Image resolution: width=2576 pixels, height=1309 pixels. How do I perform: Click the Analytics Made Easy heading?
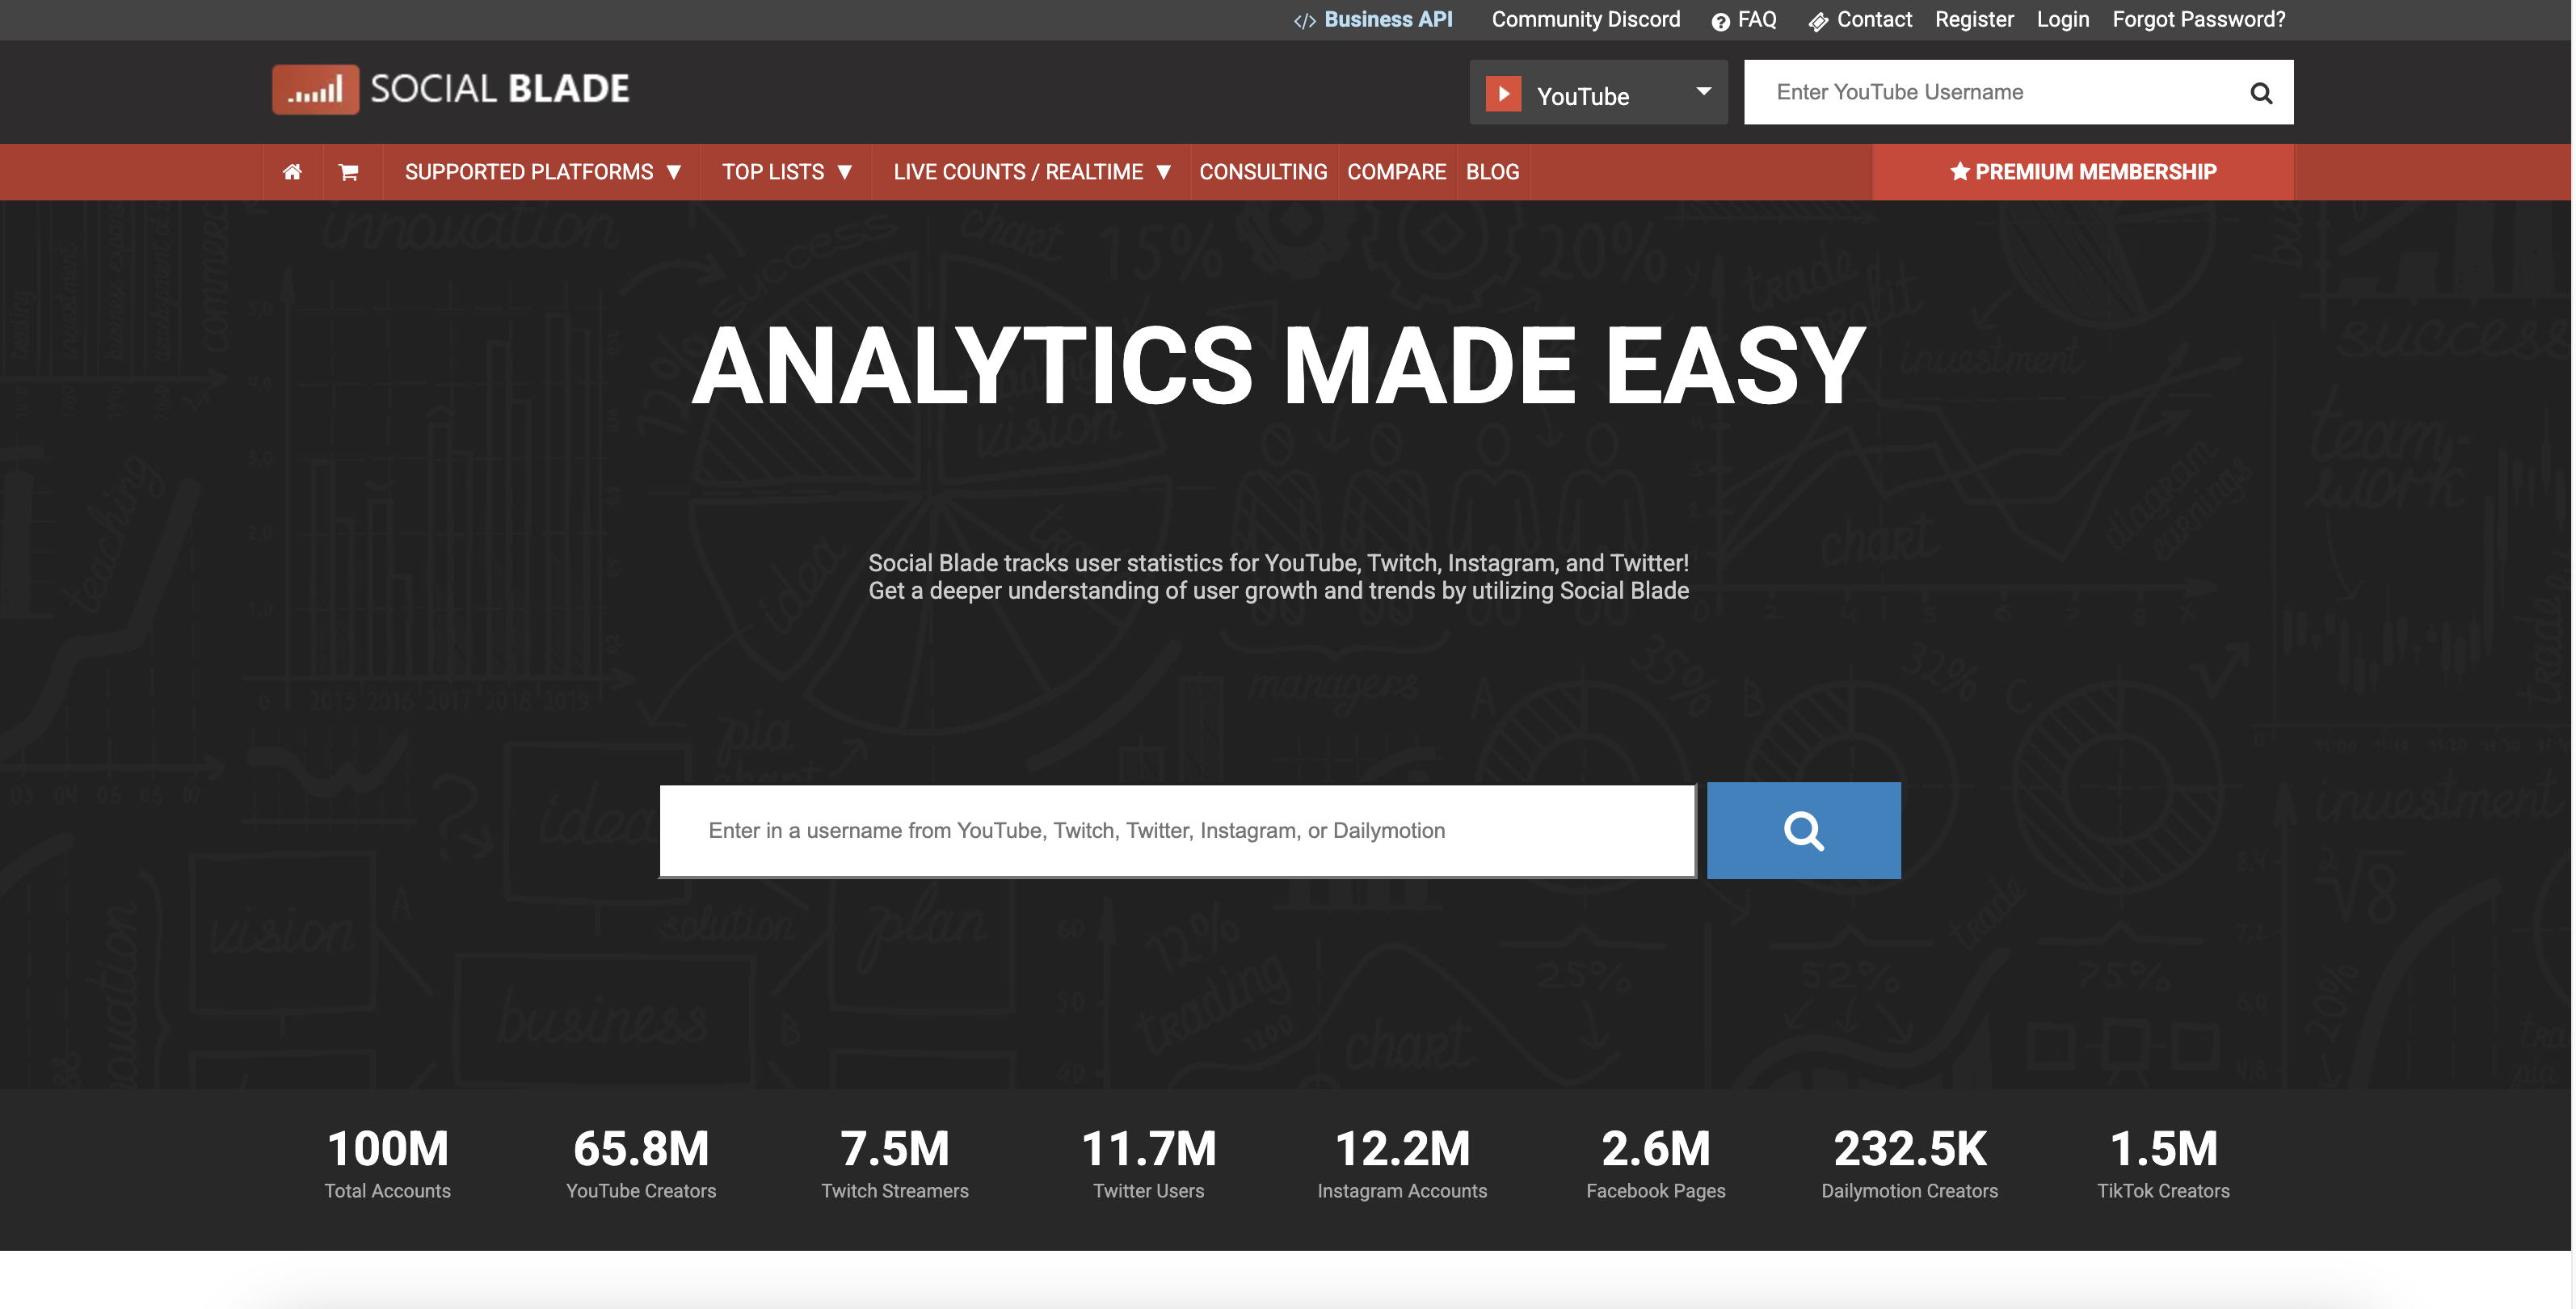click(x=1278, y=367)
